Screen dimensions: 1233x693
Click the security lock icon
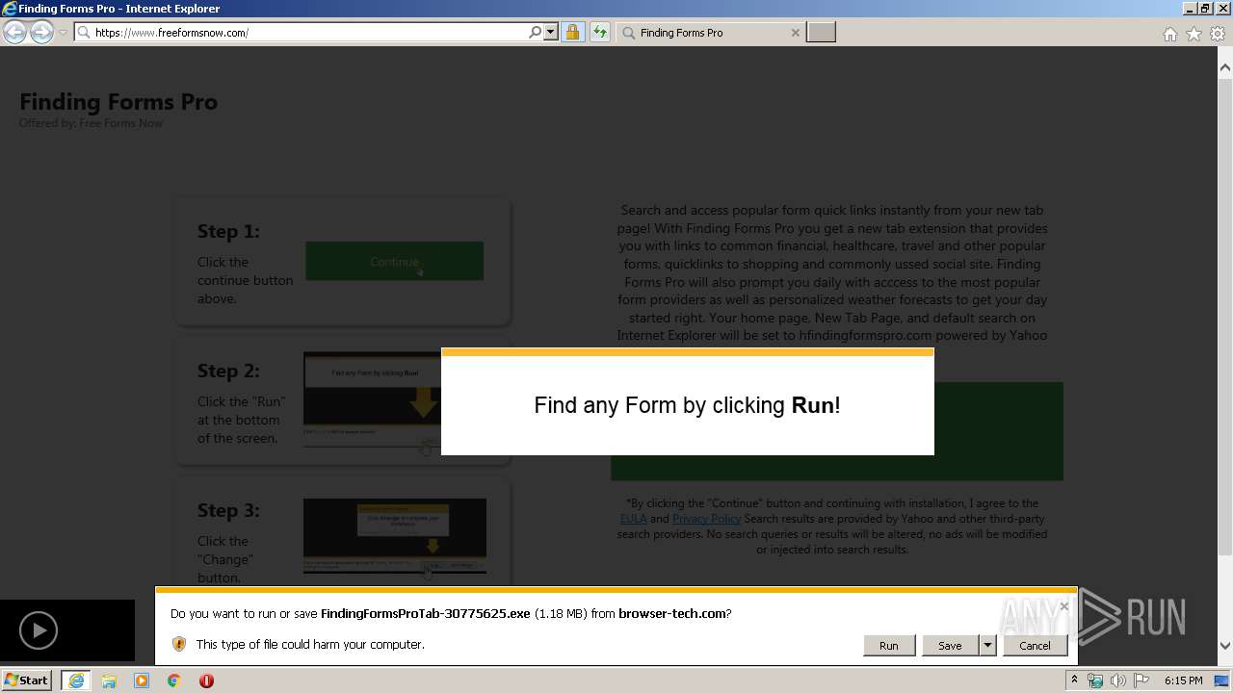click(x=572, y=32)
